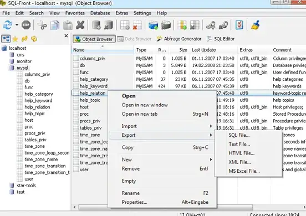Expand the New submenu
The width and height of the screenshot is (306, 216).
(162, 160)
